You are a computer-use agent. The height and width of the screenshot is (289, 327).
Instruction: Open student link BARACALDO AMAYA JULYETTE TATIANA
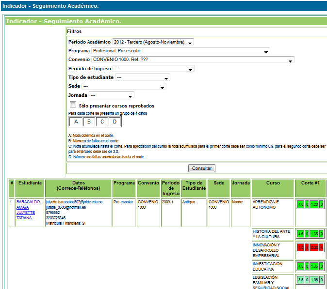28,210
